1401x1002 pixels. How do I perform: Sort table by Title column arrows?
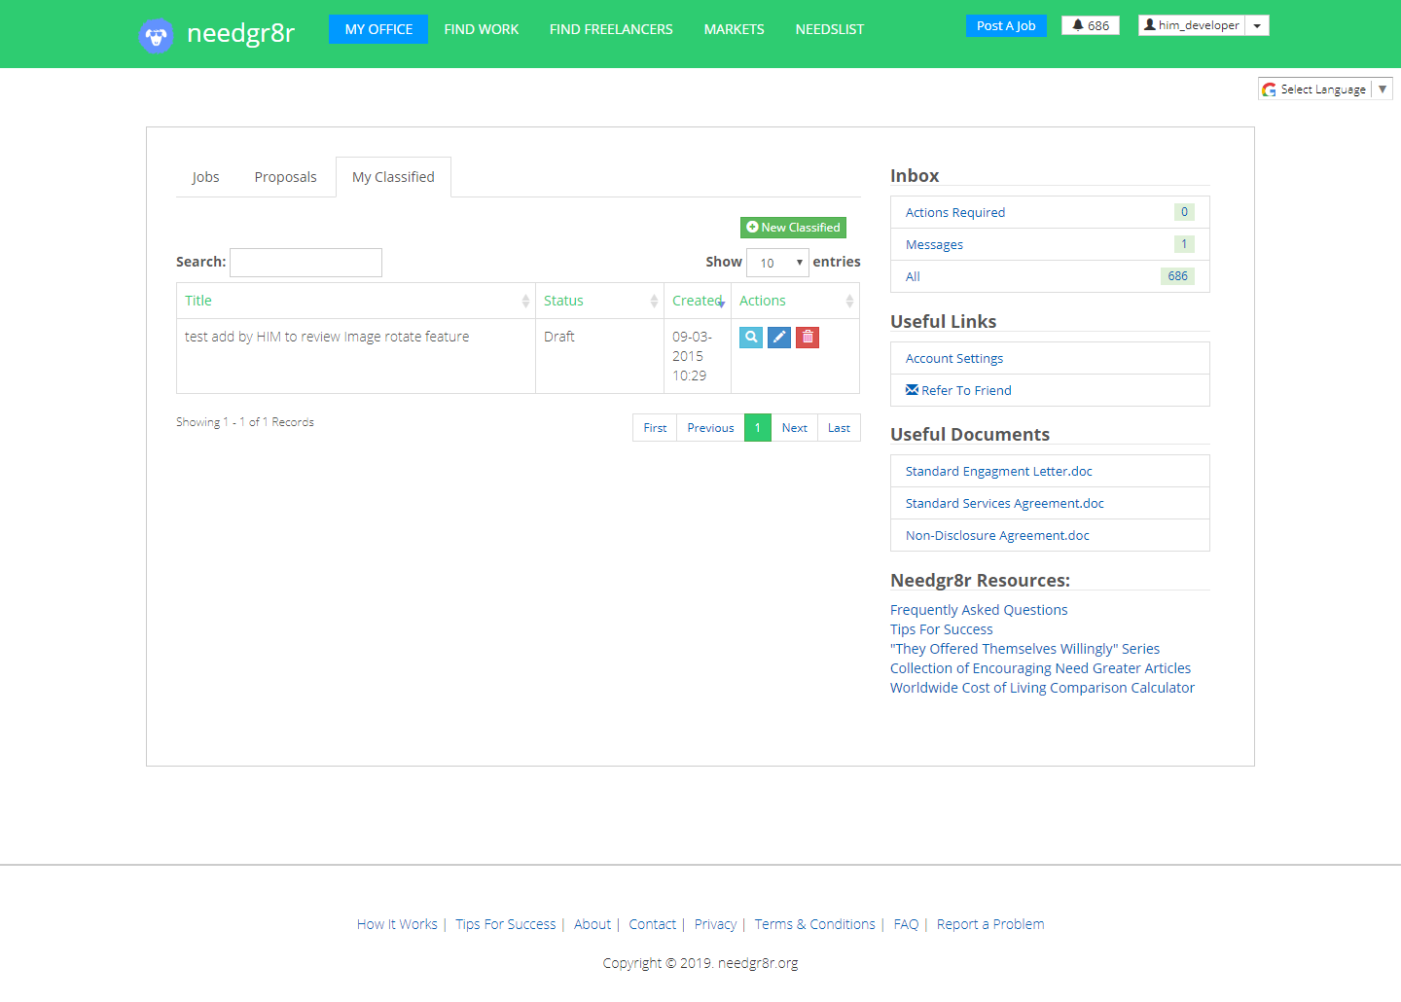point(525,302)
